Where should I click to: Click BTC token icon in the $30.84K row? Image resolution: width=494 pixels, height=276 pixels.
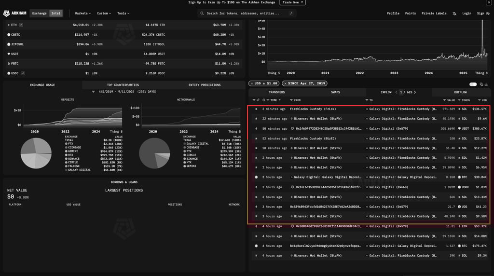459,177
